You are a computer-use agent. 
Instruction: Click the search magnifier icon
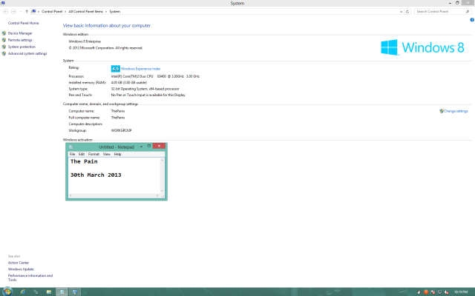pos(468,12)
